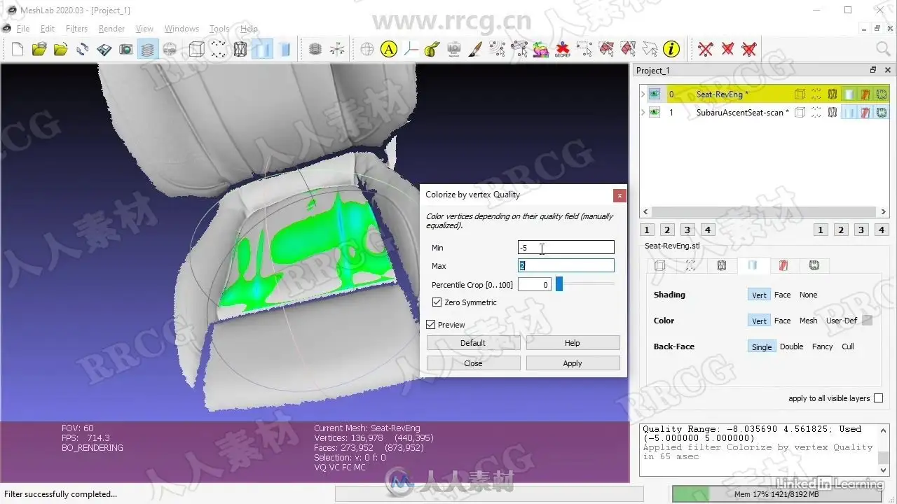Toggle bounding box icon in Seat-RevEng layer row

(800, 94)
